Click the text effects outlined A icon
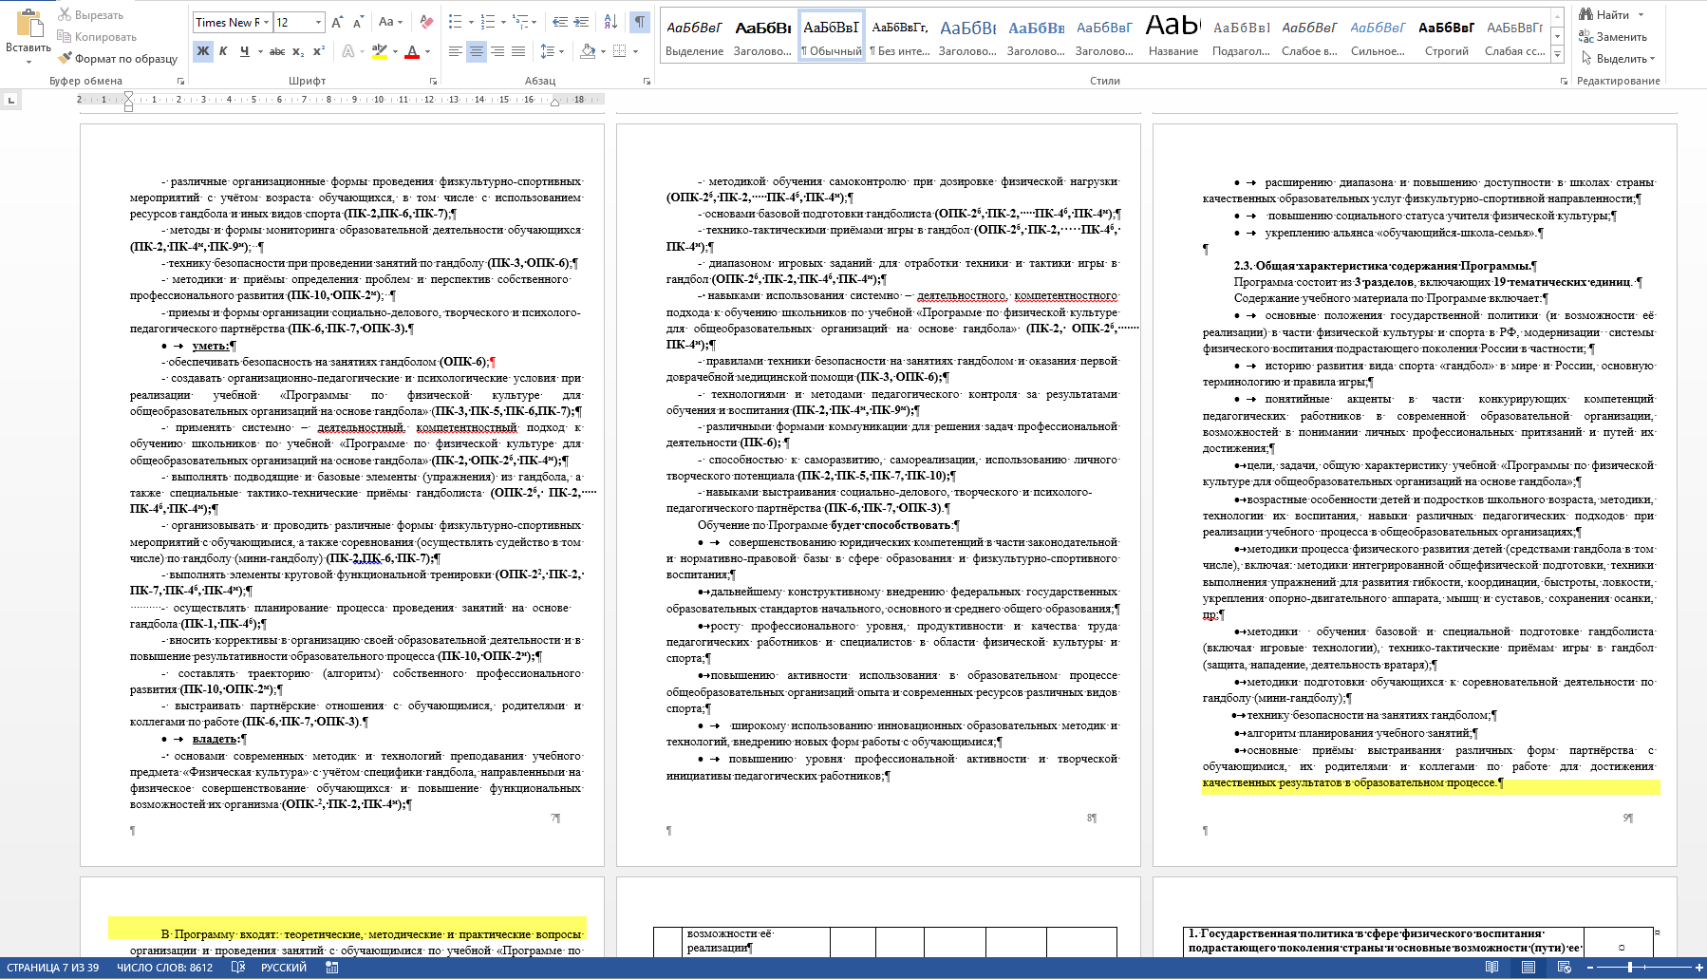The image size is (1707, 979). (x=348, y=51)
